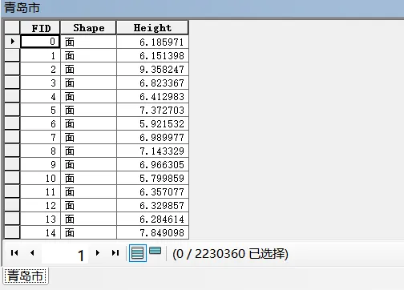Viewport: 404px width, 290px height.
Task: Select row with FID 1
Action: (12, 55)
